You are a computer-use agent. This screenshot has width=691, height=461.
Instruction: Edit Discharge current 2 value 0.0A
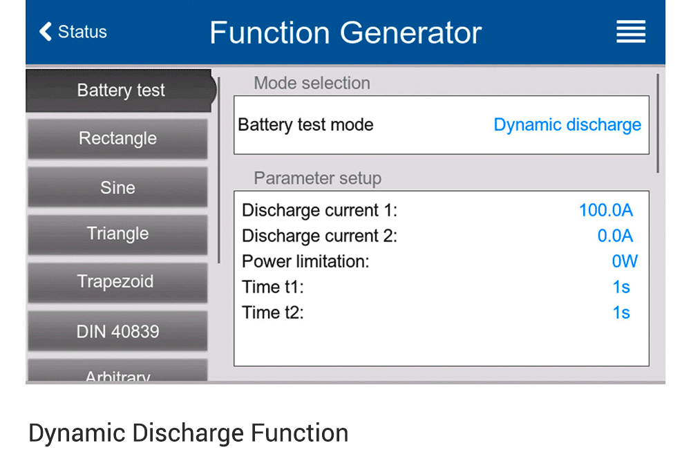(x=615, y=236)
